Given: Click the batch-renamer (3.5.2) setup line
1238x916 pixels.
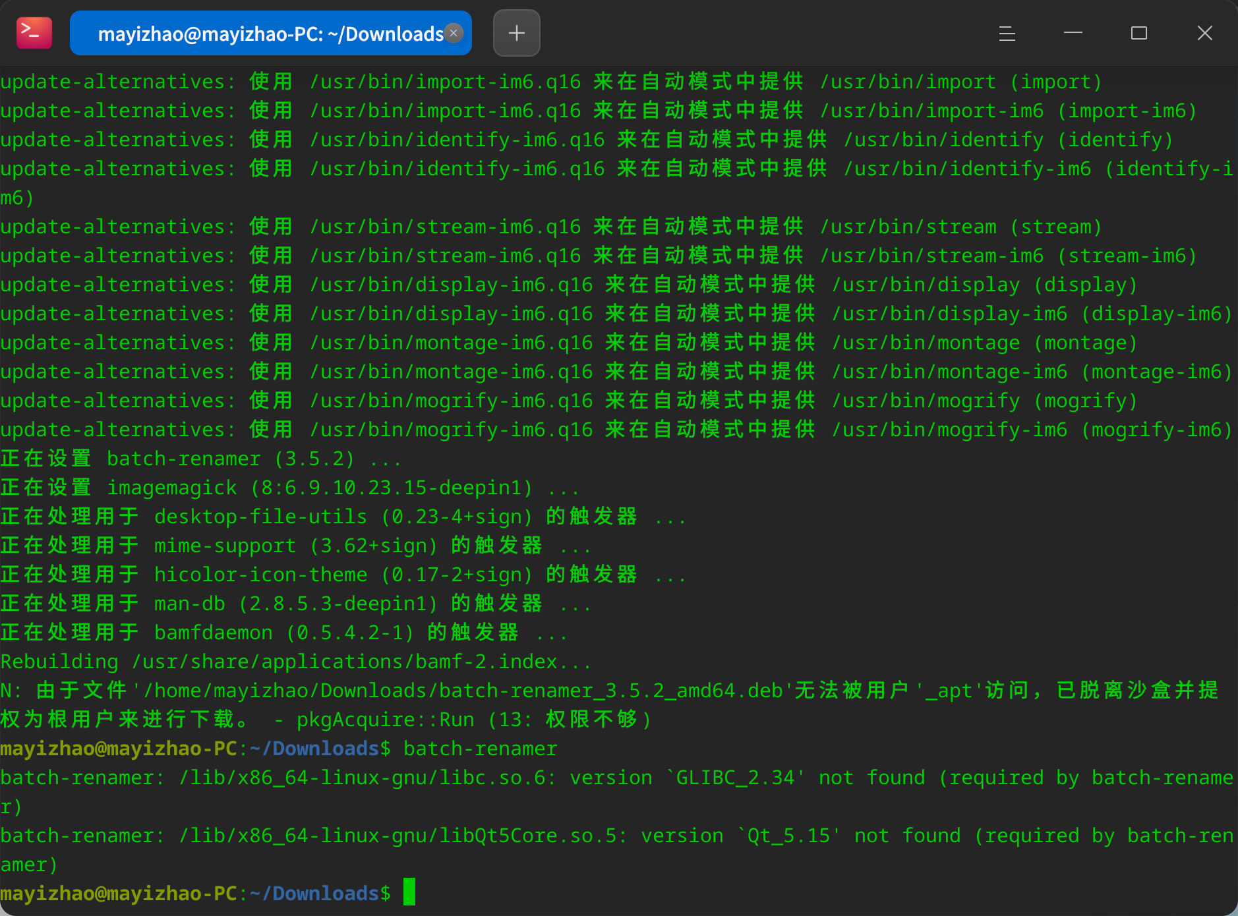Looking at the screenshot, I should [x=201, y=459].
